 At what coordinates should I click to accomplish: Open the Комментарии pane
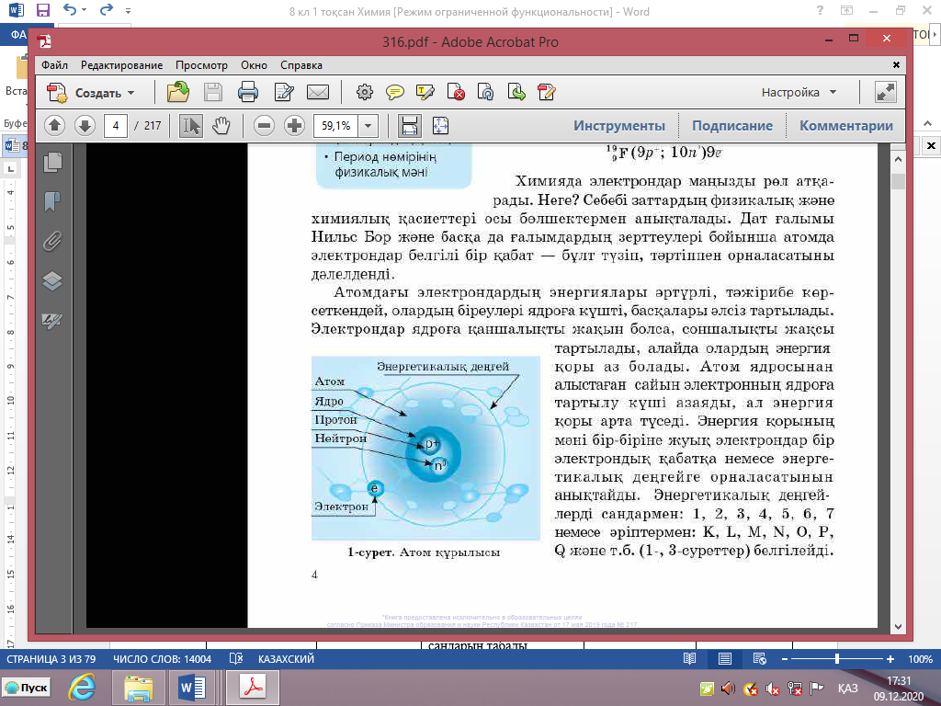(845, 126)
